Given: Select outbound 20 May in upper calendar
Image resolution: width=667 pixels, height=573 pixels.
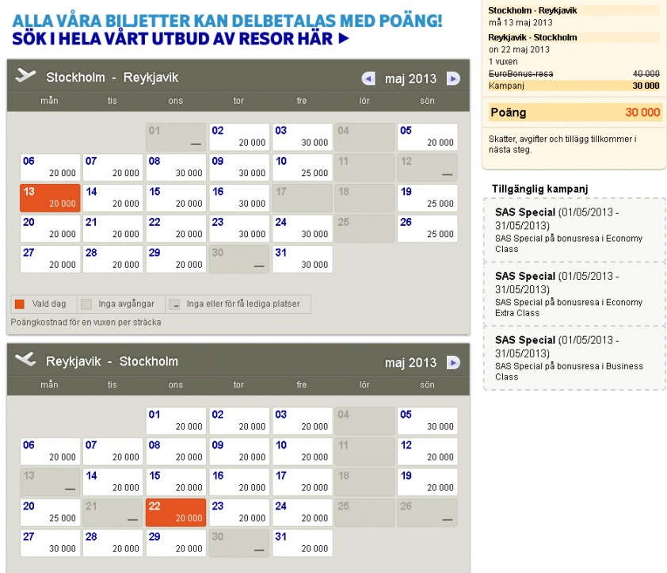Looking at the screenshot, I should pyautogui.click(x=50, y=228).
